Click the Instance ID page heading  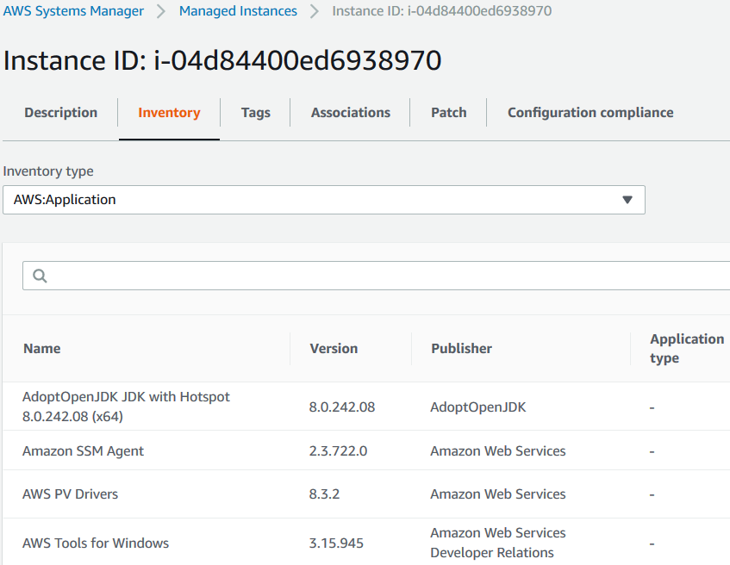222,60
